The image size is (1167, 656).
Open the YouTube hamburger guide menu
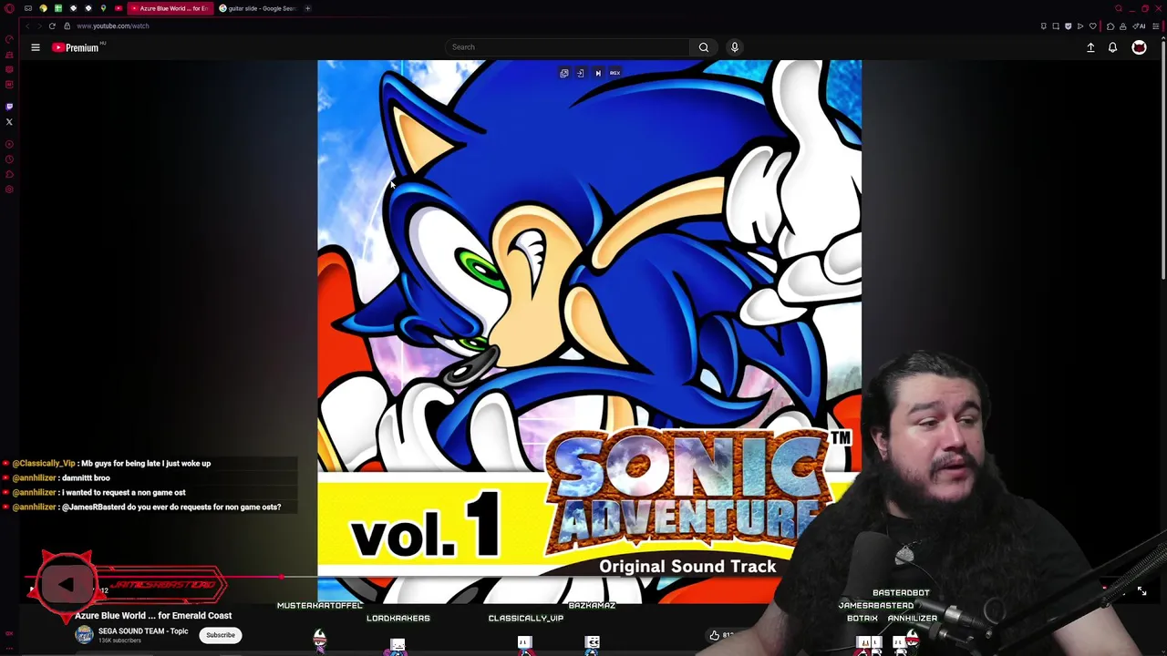(36, 47)
